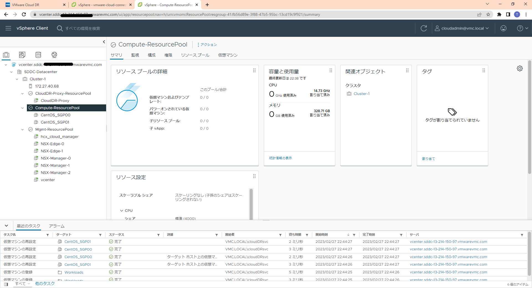Click drag handle on リソース プールの詳細 card
Screen dimensions: 532x288
tap(254, 70)
